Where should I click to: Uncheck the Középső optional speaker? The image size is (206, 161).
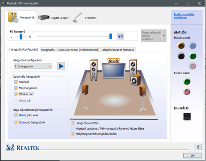pos(16,82)
